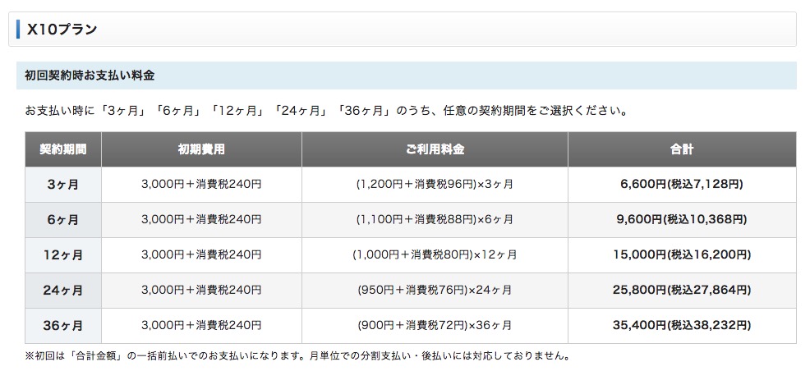Image resolution: width=810 pixels, height=371 pixels.
Task: Select the 12ヶ月 contract period row label
Action: [63, 255]
